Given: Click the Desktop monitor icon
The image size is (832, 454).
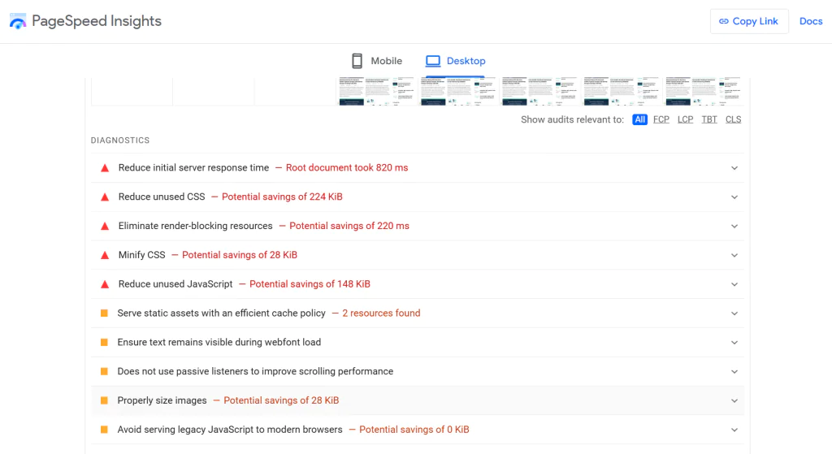Looking at the screenshot, I should (x=433, y=61).
